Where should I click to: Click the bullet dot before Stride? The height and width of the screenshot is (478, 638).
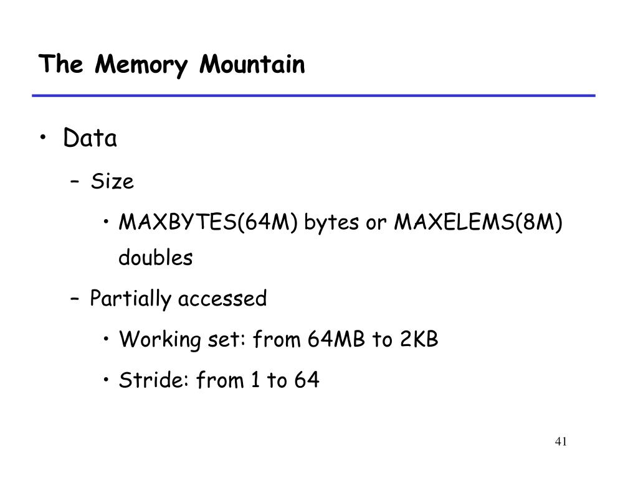(106, 380)
